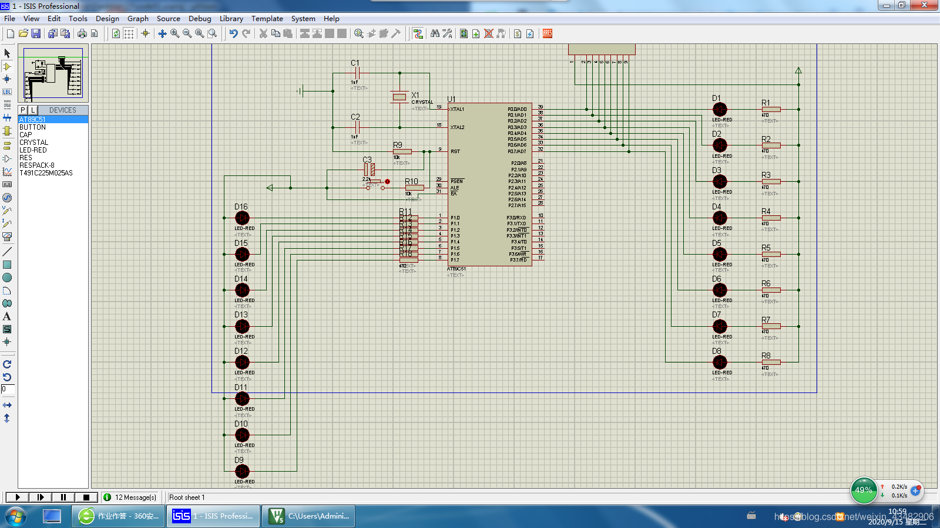Open a design with folder icon
The height and width of the screenshot is (528, 940).
pyautogui.click(x=23, y=34)
